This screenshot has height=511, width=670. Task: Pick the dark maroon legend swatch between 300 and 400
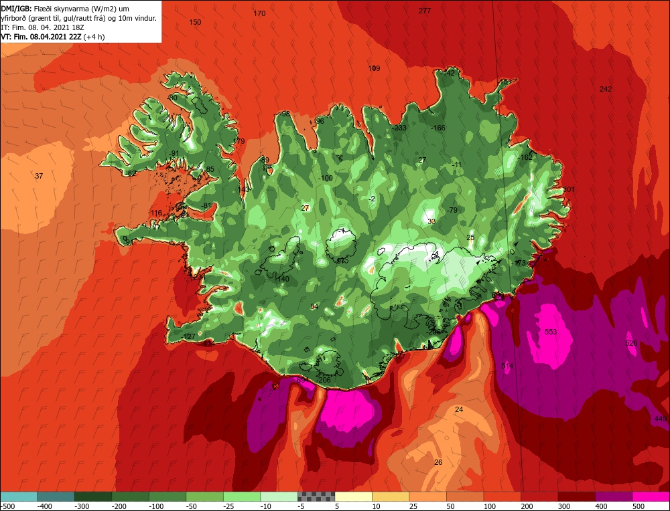point(576,496)
